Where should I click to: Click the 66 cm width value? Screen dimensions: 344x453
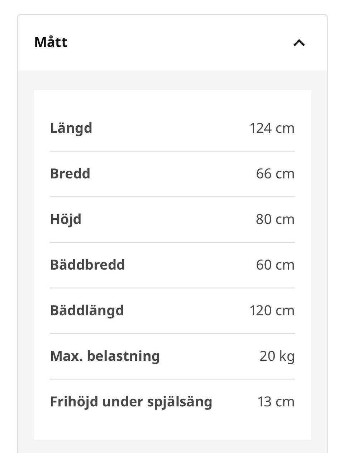[x=275, y=174]
